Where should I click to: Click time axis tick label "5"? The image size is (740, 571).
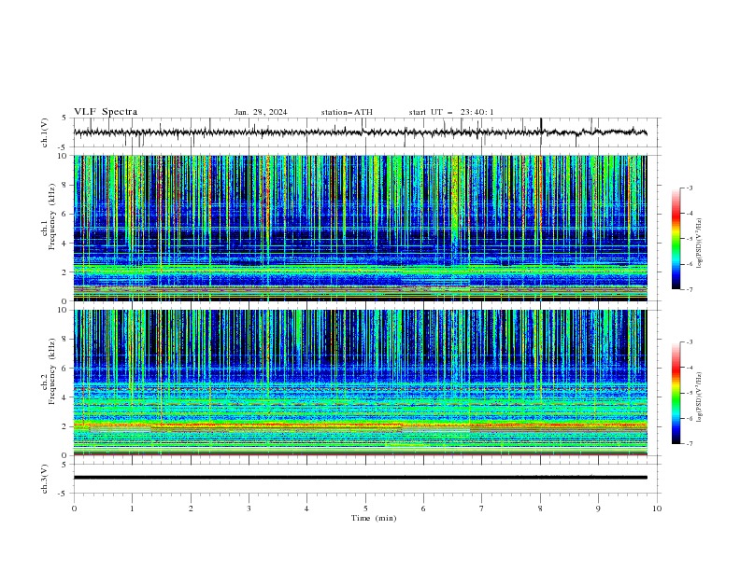[x=365, y=508]
